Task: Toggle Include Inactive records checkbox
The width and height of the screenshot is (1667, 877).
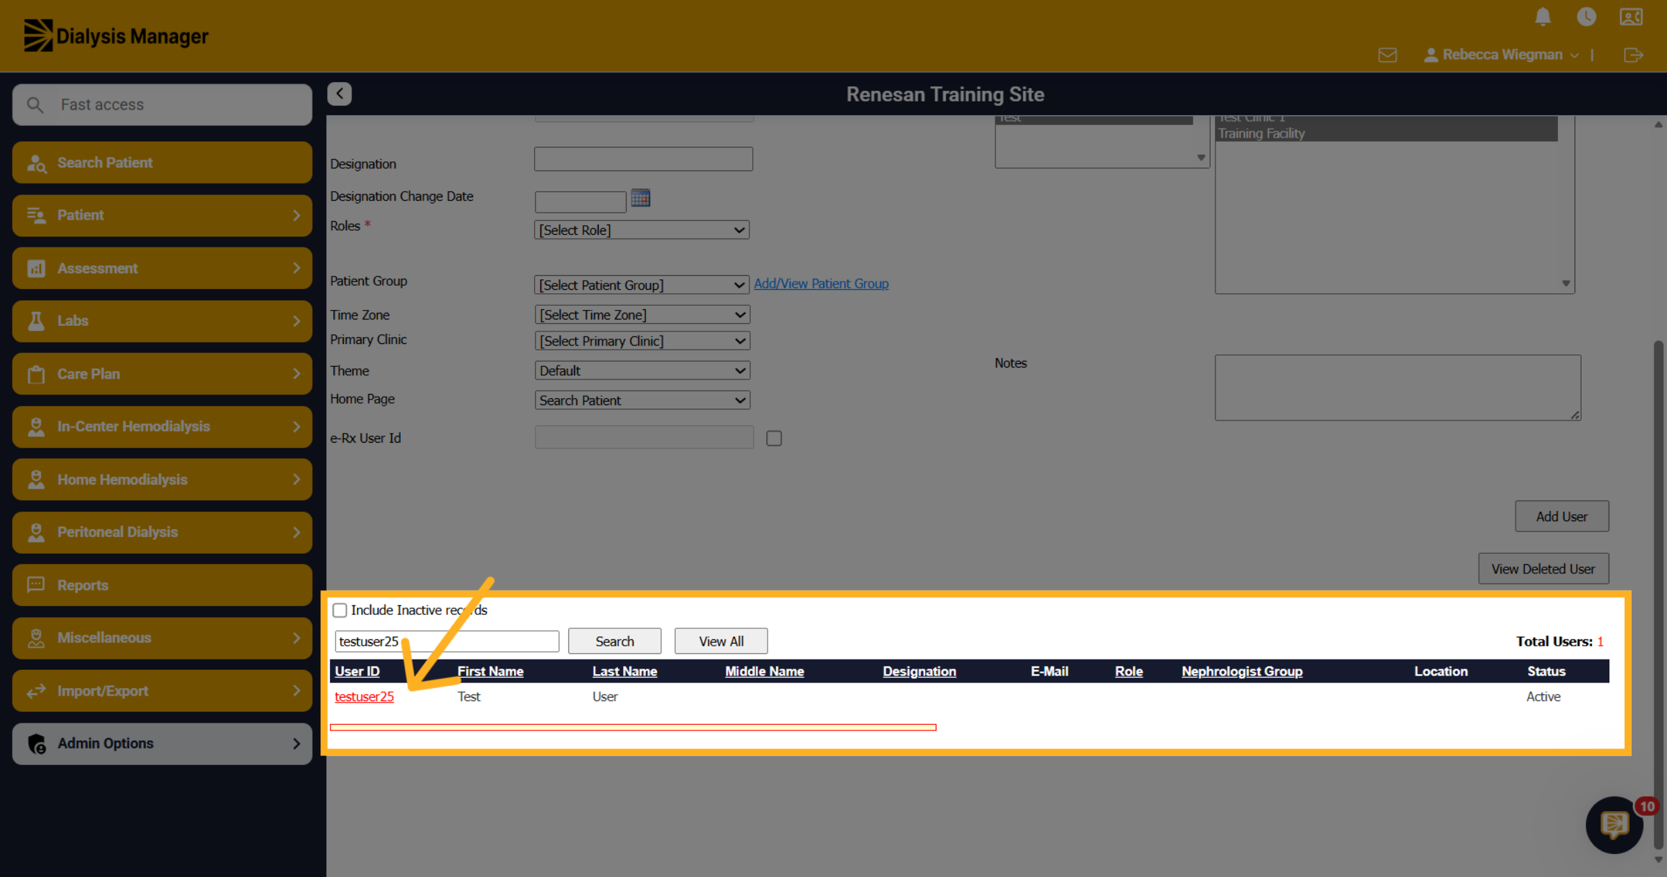Action: [x=340, y=610]
